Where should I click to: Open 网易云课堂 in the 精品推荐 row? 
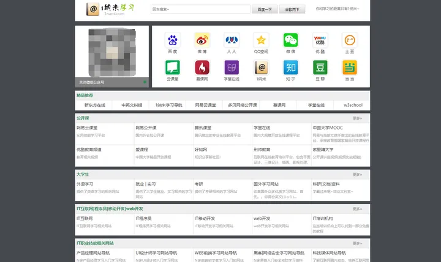(x=205, y=105)
